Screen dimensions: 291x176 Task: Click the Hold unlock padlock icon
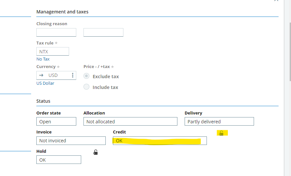[x=95, y=152]
